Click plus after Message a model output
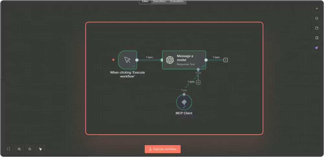 [226, 60]
